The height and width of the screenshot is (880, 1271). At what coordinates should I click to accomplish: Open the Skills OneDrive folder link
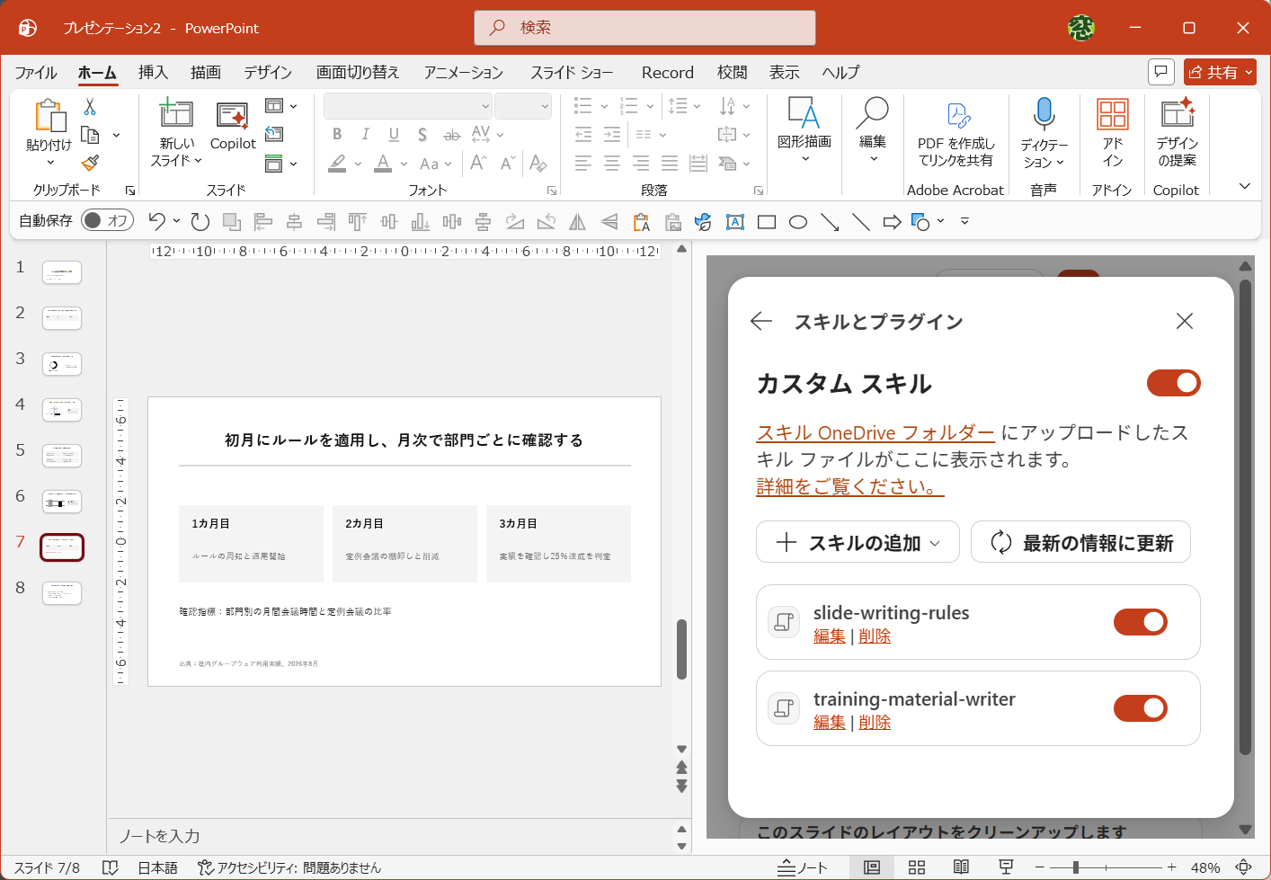[875, 432]
